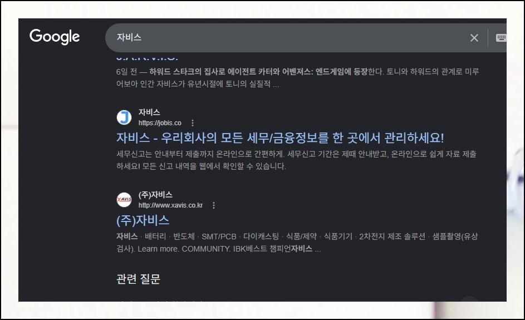This screenshot has height=320, width=525.
Task: Click the 하워드 스타크의 집사로 snippet text
Action: tap(297, 78)
